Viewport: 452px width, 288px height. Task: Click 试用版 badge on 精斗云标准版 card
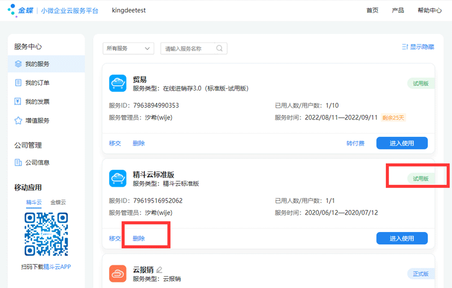click(421, 179)
